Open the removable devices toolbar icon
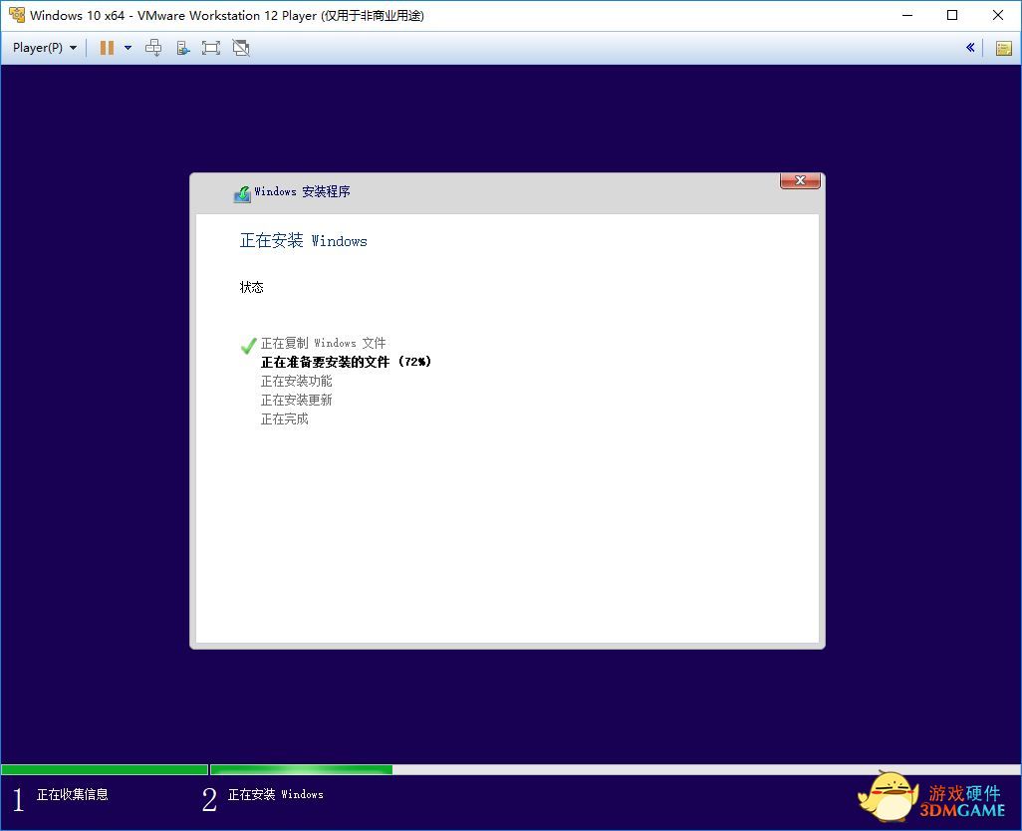Viewport: 1022px width, 831px height. click(x=183, y=48)
